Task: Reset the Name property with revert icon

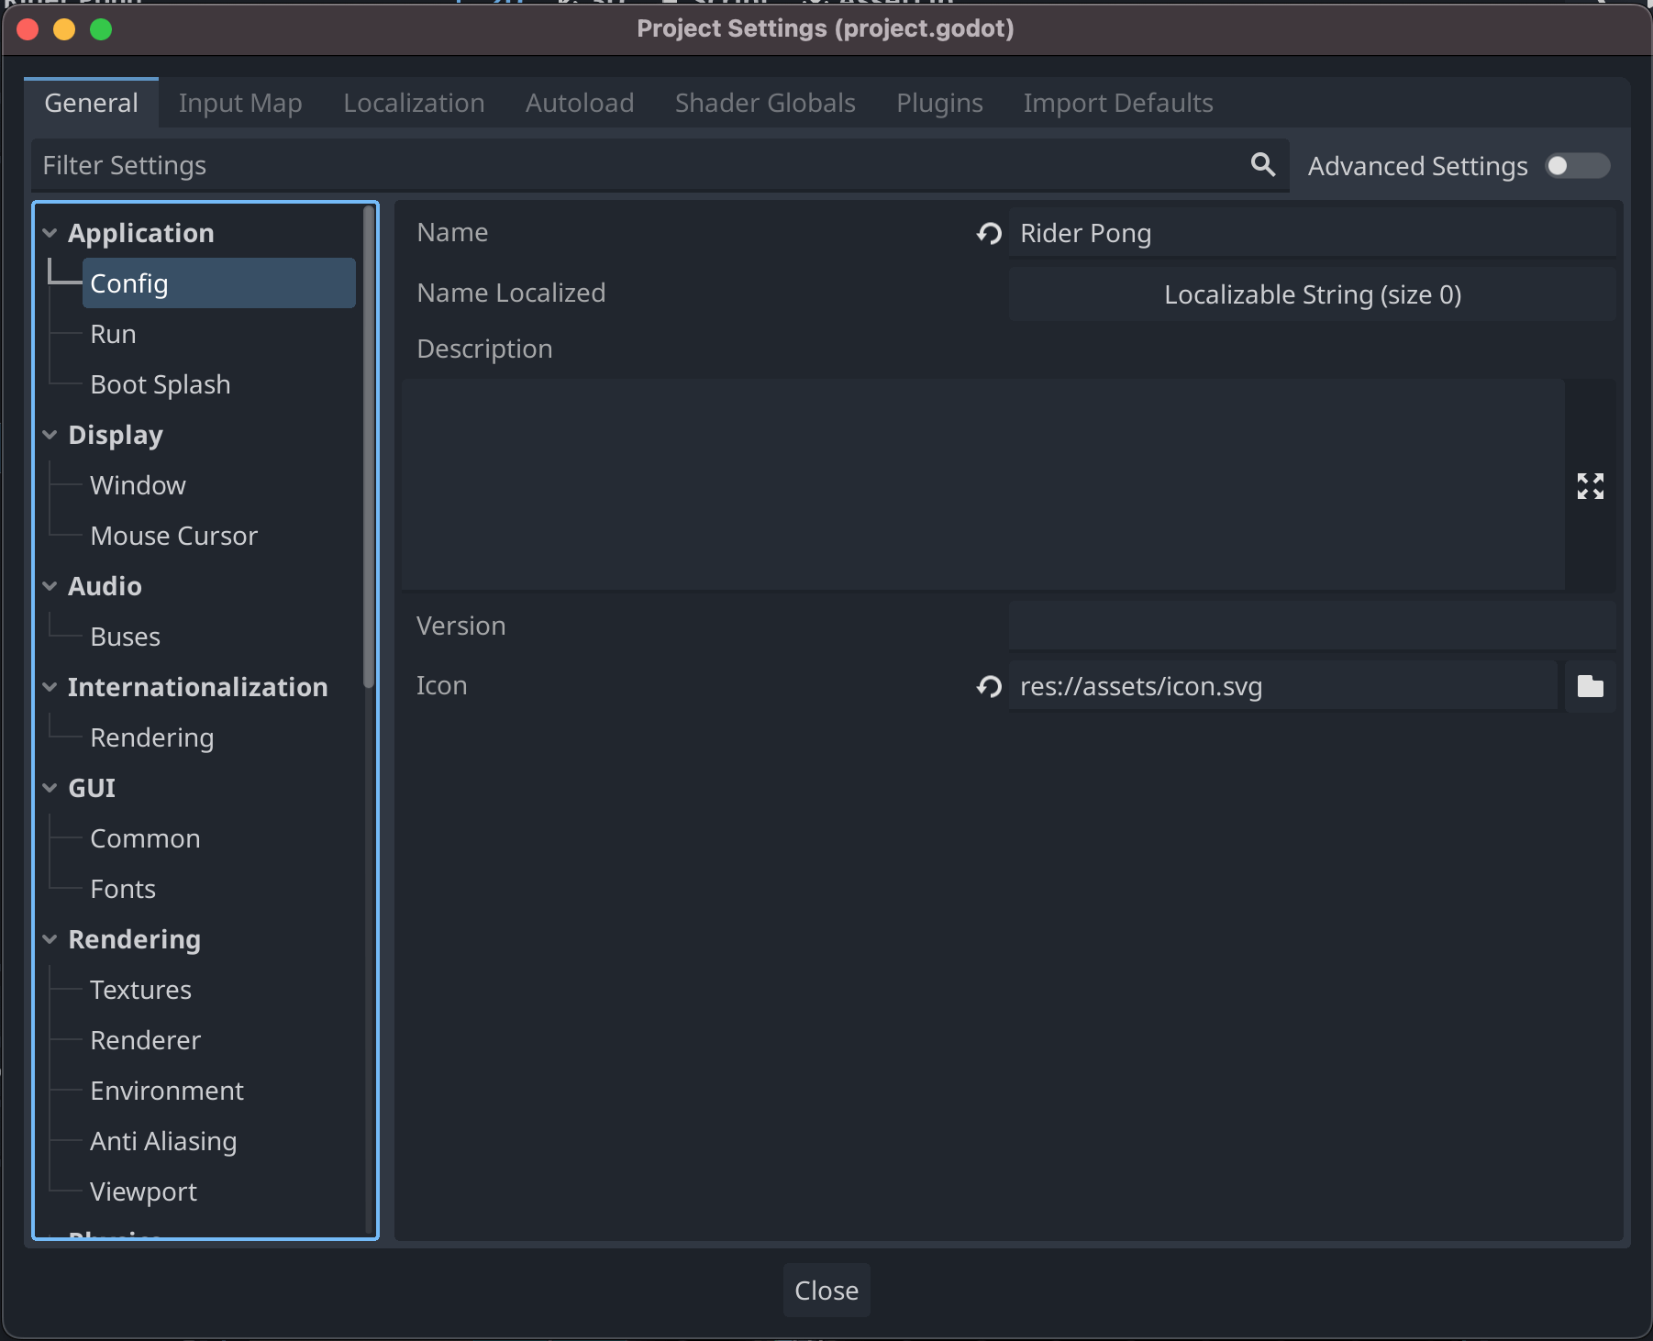Action: [989, 234]
